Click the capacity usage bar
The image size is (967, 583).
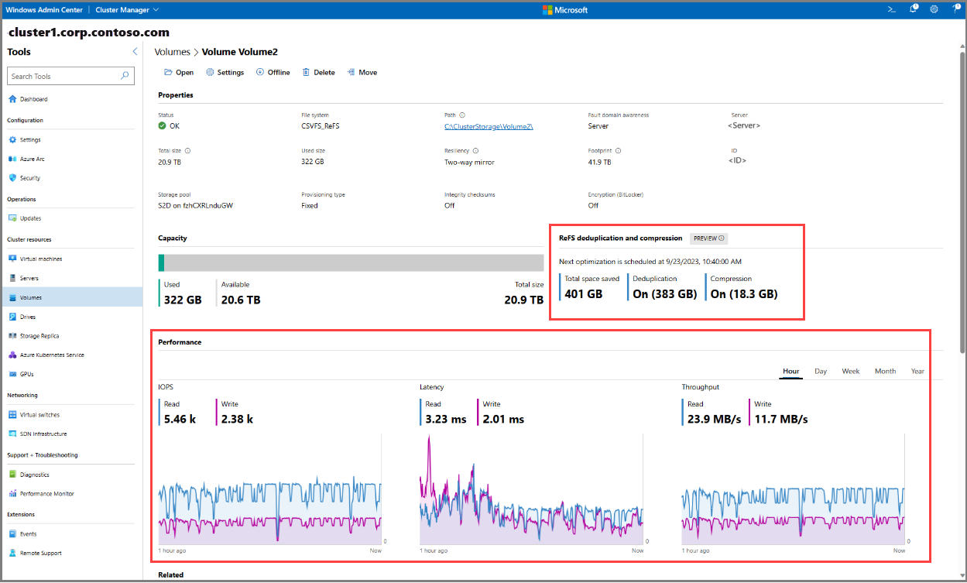(x=351, y=262)
